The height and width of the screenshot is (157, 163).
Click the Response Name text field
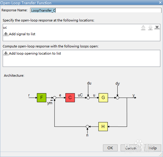(96, 10)
